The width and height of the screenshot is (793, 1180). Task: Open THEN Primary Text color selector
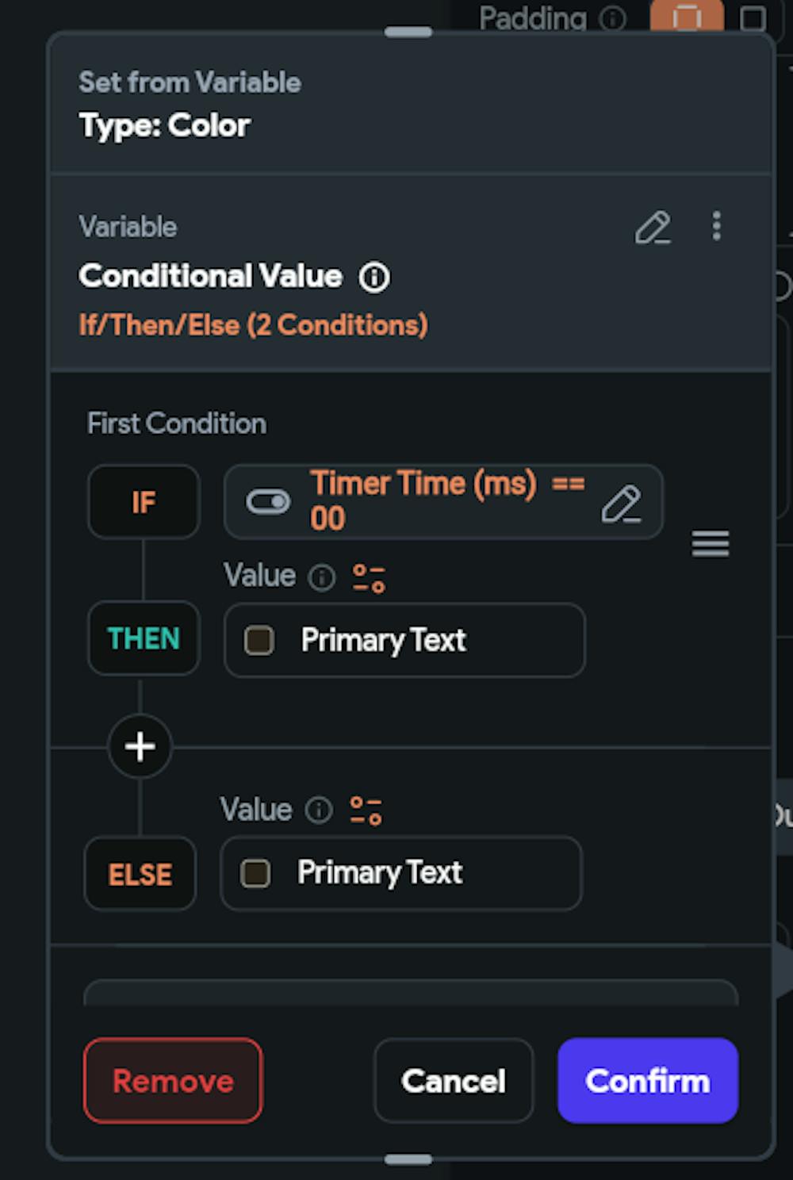click(x=404, y=640)
